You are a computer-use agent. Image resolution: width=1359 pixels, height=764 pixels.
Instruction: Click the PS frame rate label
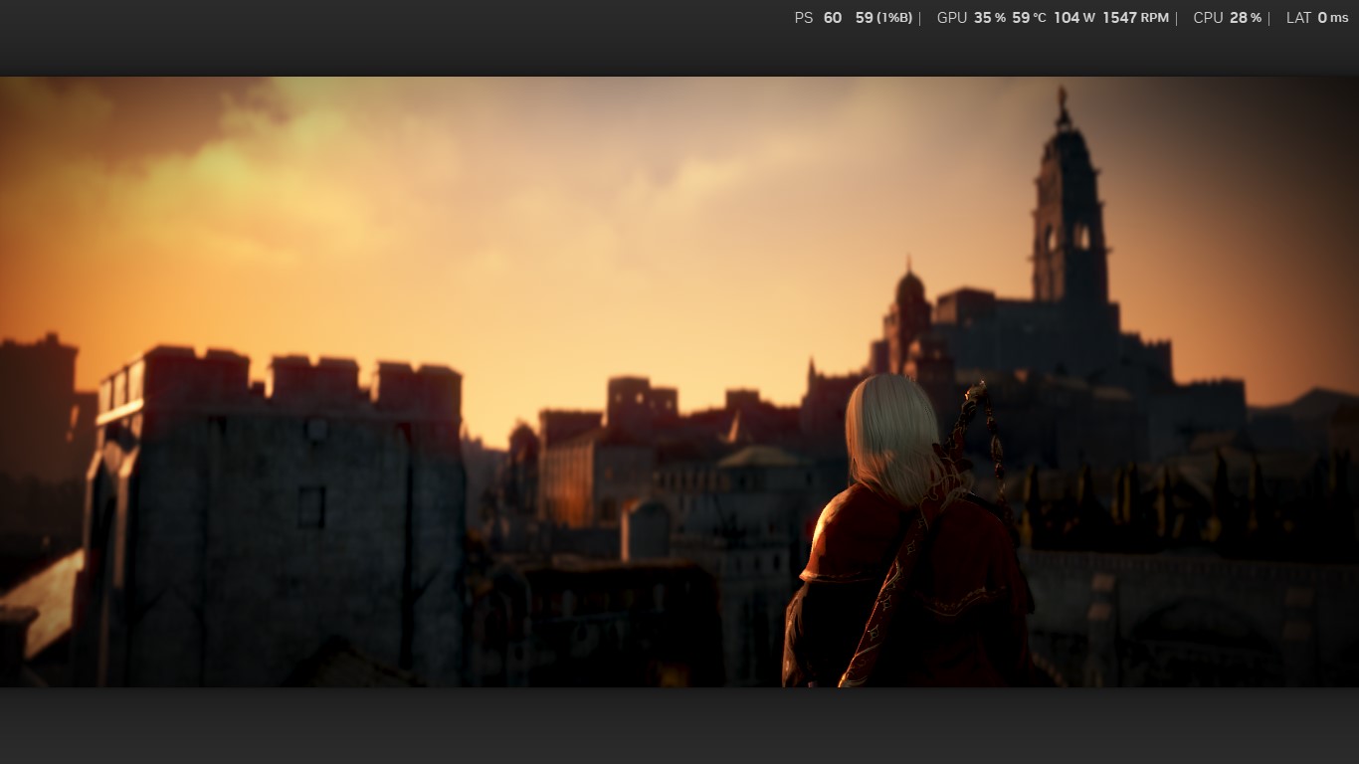[803, 18]
